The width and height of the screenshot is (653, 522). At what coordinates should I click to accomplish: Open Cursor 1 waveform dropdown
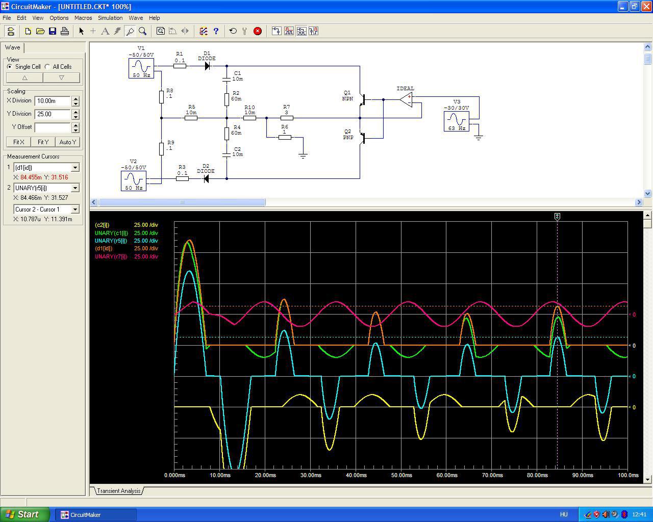point(75,168)
